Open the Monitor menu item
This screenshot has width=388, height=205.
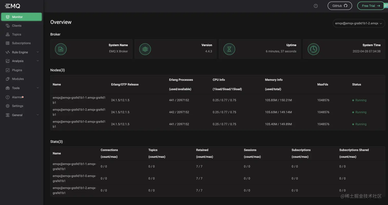[22, 17]
